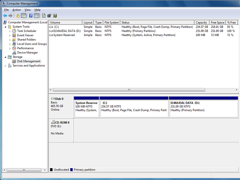This screenshot has height=180, width=240.
Task: Click the green Refresh toolbar icon
Action: (44, 16)
